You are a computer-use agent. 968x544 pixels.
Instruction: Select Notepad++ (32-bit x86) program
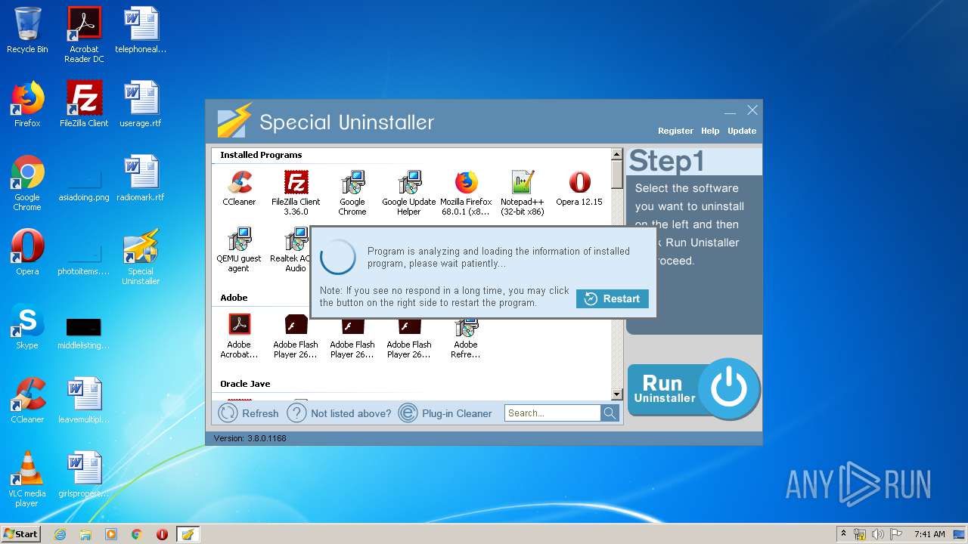point(523,193)
